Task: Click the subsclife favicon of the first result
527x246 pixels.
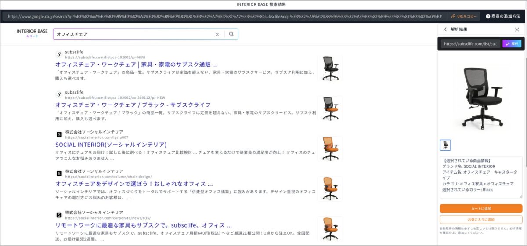Action: click(59, 54)
